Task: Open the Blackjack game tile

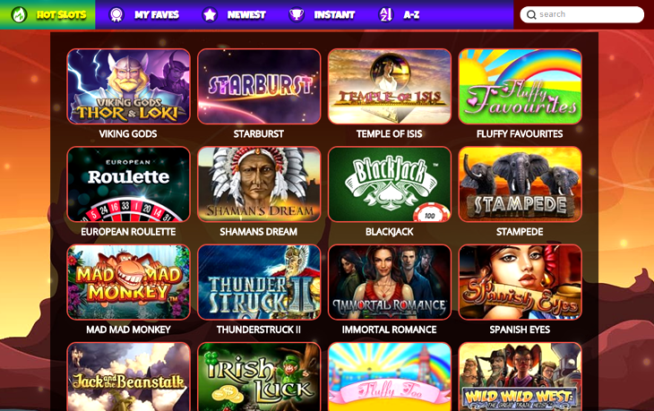Action: (390, 184)
